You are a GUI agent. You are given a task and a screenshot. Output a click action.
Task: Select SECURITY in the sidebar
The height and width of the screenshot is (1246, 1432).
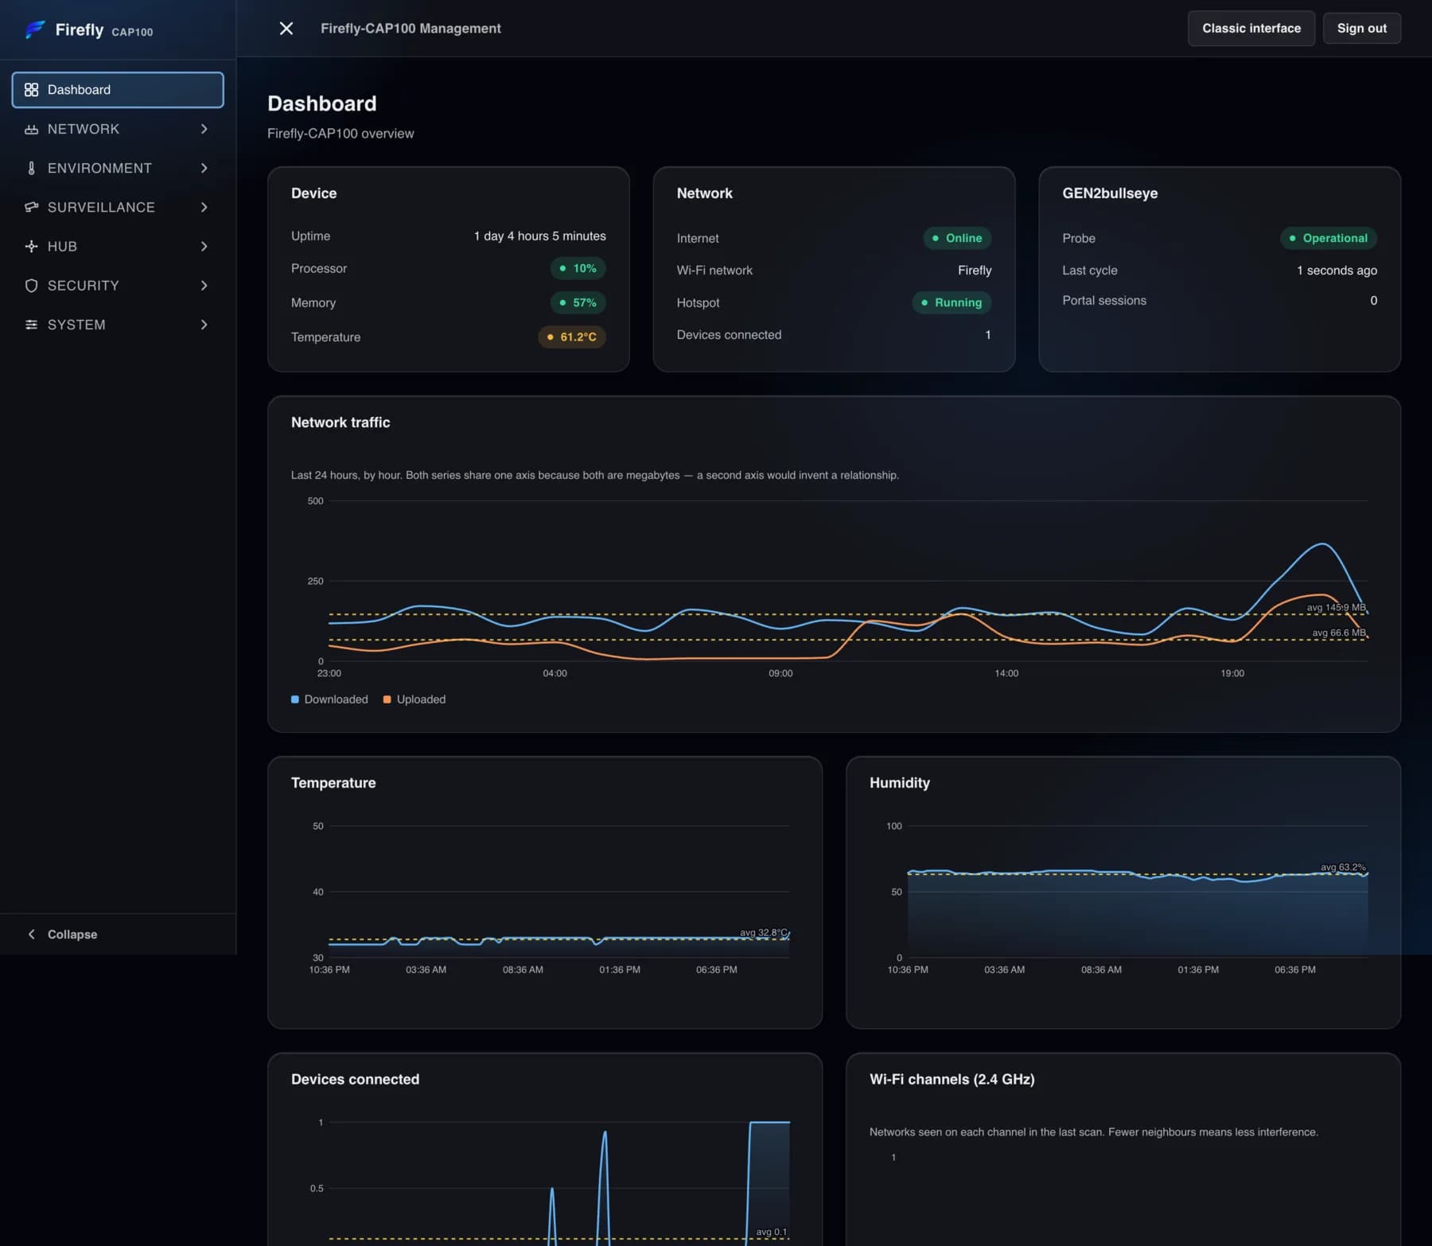(x=118, y=286)
